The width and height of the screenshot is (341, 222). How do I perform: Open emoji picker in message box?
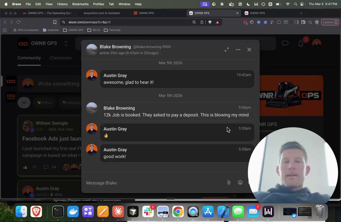click(240, 183)
